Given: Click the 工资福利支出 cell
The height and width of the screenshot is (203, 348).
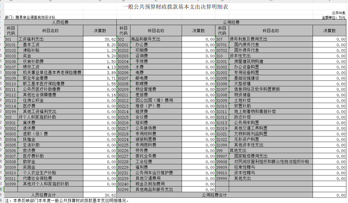Looking at the screenshot, I should coord(50,39).
